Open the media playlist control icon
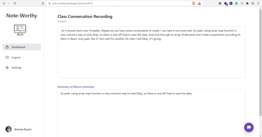 pos(253,3)
